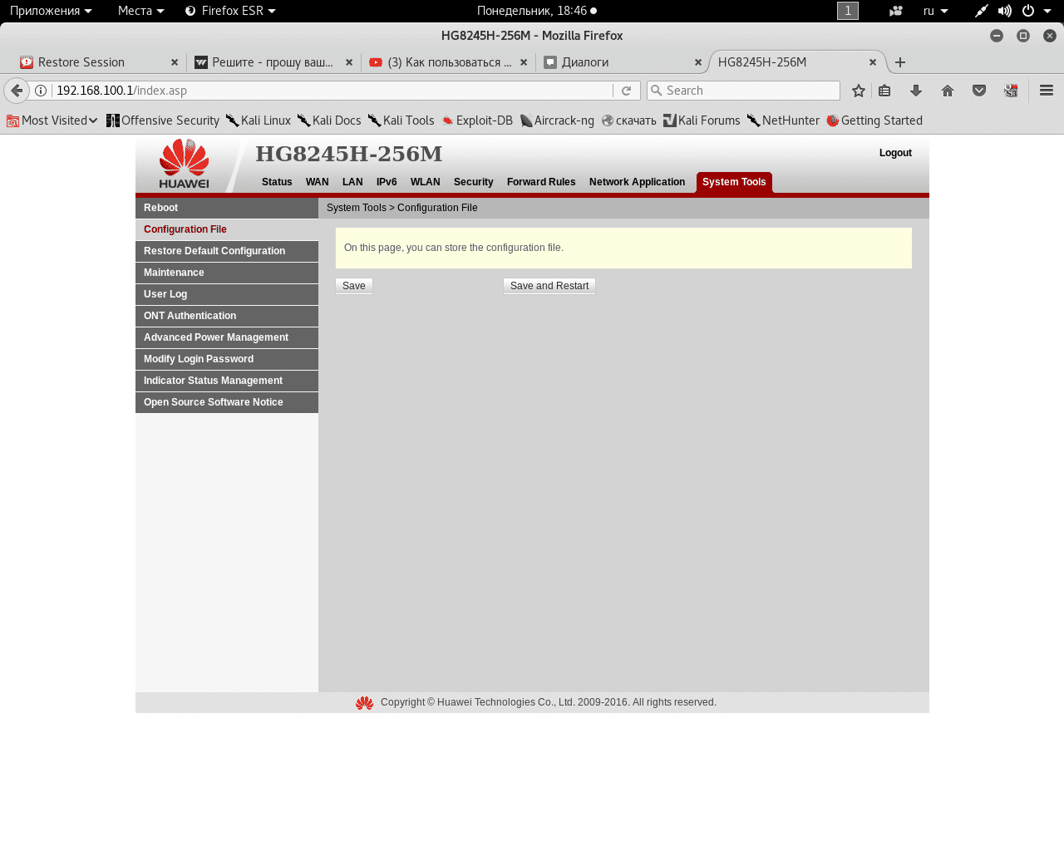
Task: Click the network connection tray icon
Action: pos(982,11)
